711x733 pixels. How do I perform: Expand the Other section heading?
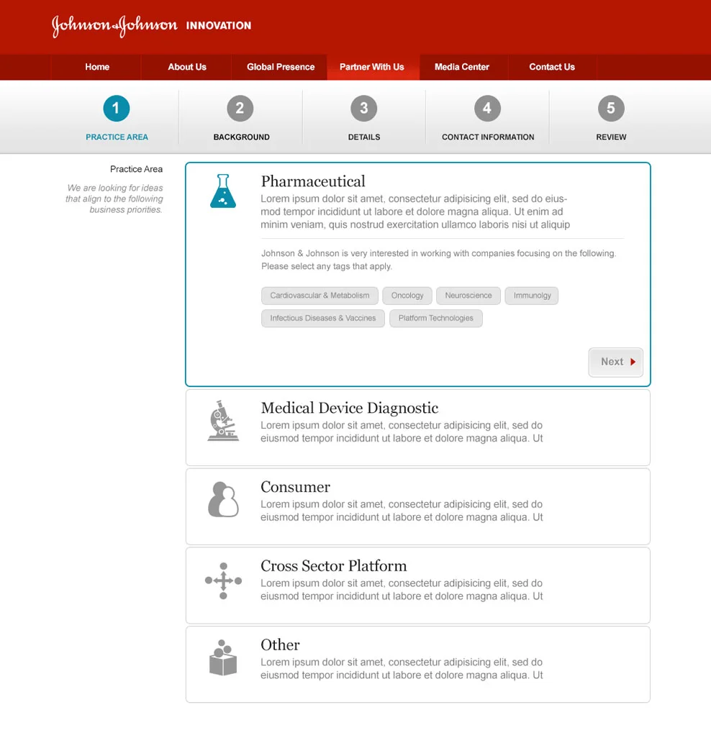tap(280, 645)
